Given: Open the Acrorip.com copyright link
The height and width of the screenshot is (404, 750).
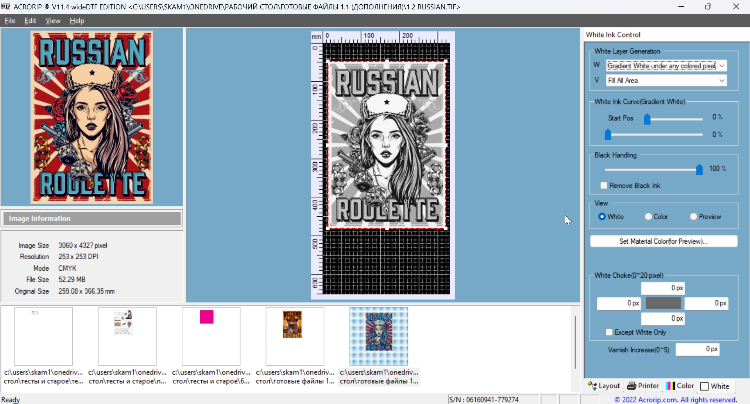Looking at the screenshot, I should pyautogui.click(x=675, y=399).
